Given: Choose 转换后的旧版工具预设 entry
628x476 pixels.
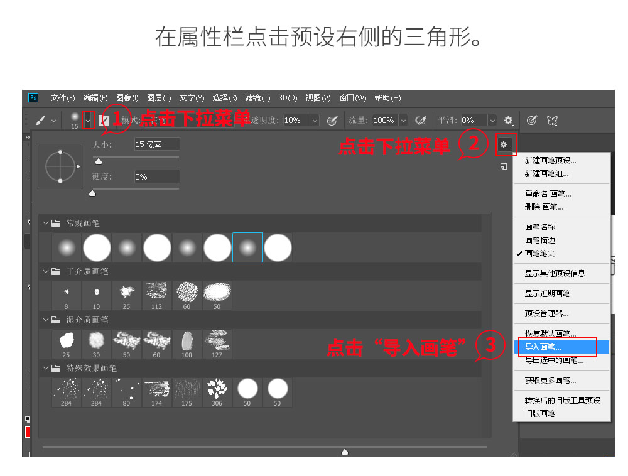Looking at the screenshot, I should coord(561,401).
